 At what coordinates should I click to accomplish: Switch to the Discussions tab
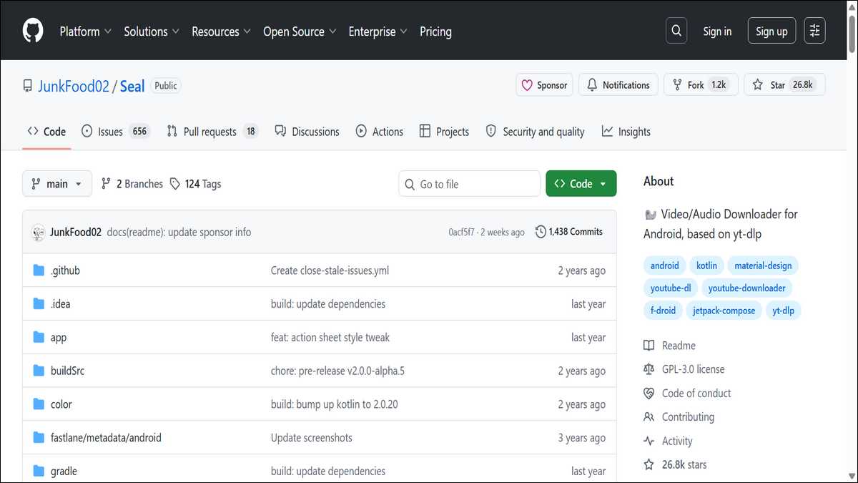[306, 132]
